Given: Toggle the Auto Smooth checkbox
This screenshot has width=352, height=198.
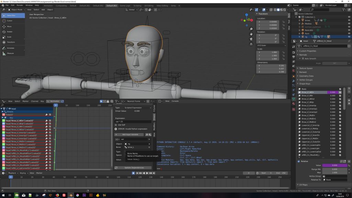Looking at the screenshot, I should [x=303, y=58].
